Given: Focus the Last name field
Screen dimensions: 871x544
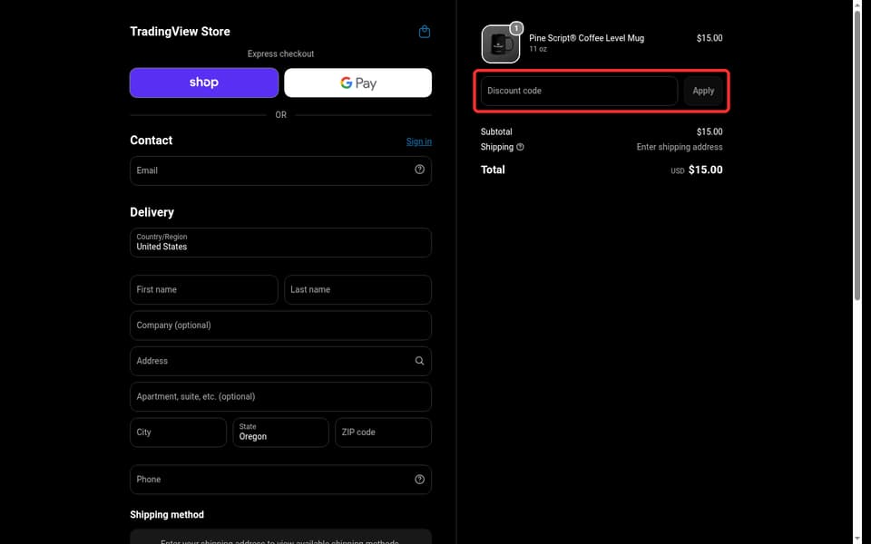Looking at the screenshot, I should click(x=357, y=290).
